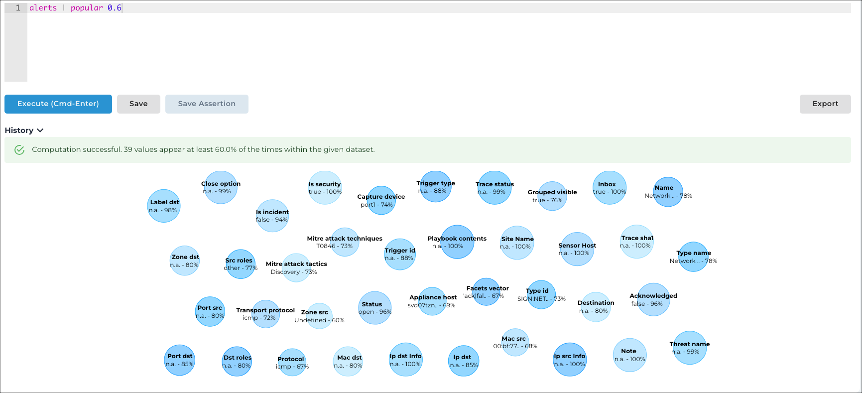Image resolution: width=862 pixels, height=393 pixels.
Task: Click the Is security true bubble
Action: 325,188
